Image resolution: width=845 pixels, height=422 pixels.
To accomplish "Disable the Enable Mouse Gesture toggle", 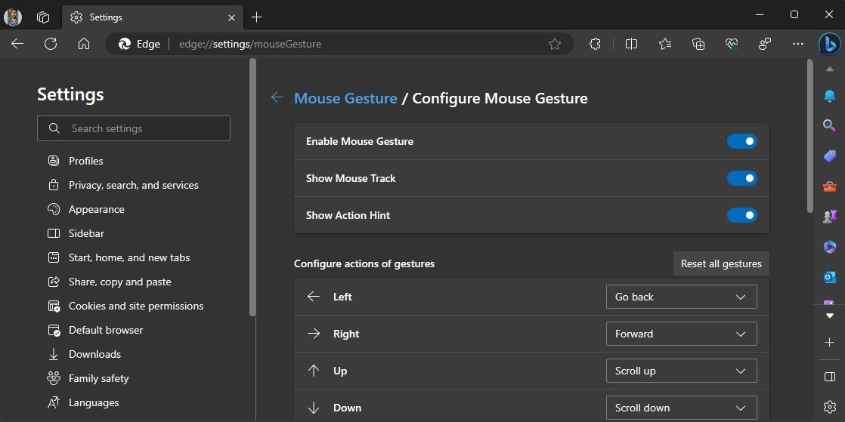I will coord(741,141).
